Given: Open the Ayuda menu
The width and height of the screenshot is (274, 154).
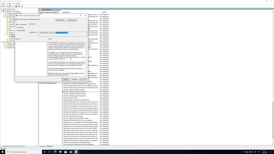Looking at the screenshot, I should coord(18,4).
